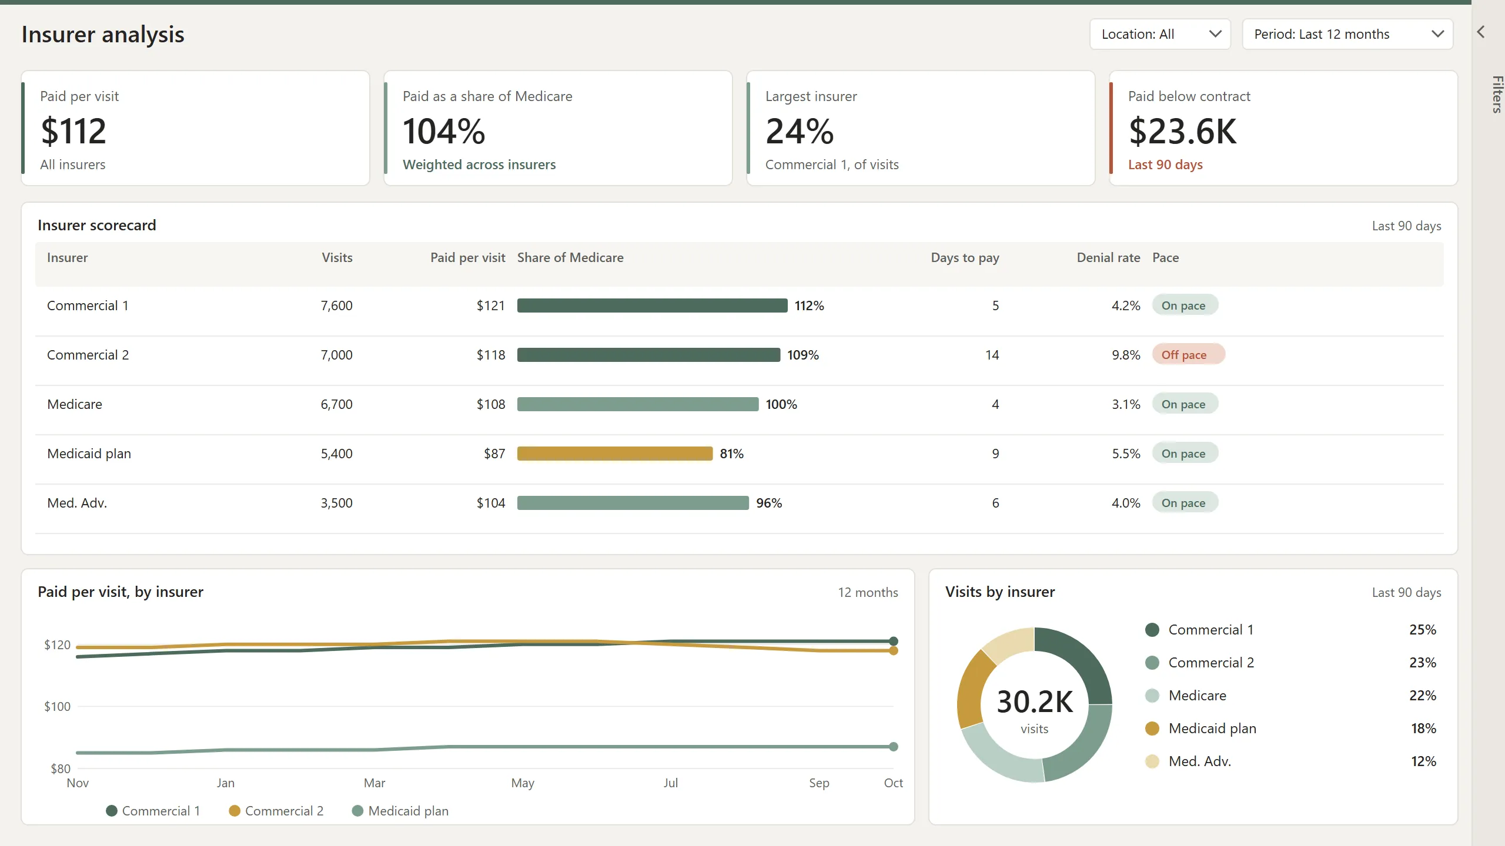This screenshot has width=1505, height=846.
Task: Select the Paid per visit $112 card
Action: point(196,128)
